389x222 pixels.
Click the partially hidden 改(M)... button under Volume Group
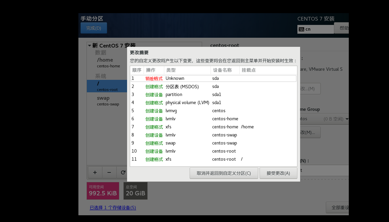pos(310,132)
